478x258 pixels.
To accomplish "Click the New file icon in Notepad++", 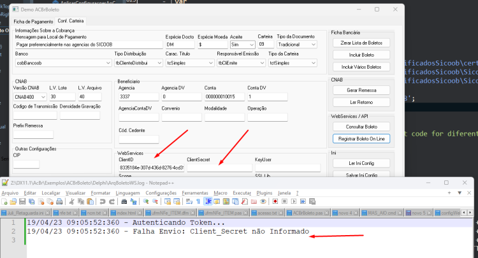I will (4, 202).
